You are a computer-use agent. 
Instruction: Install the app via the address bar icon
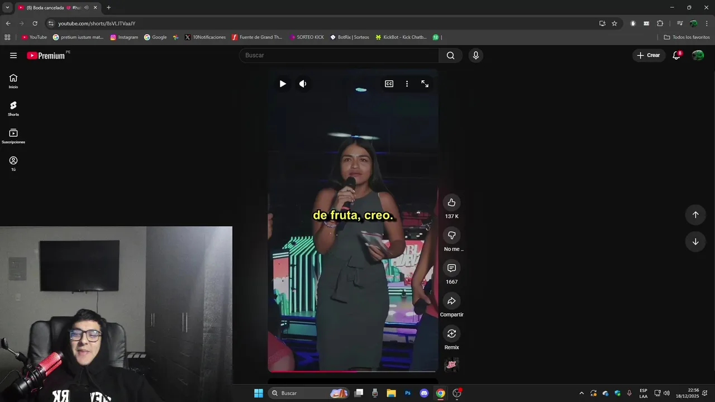[602, 23]
